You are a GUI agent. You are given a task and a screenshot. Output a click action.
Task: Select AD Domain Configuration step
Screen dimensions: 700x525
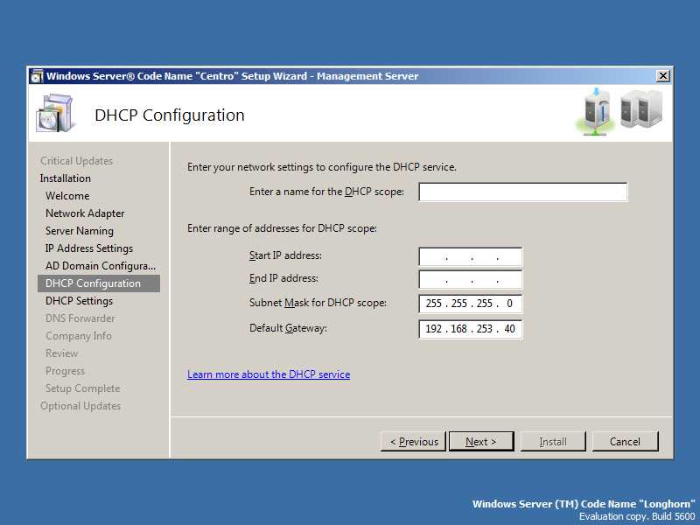(101, 266)
